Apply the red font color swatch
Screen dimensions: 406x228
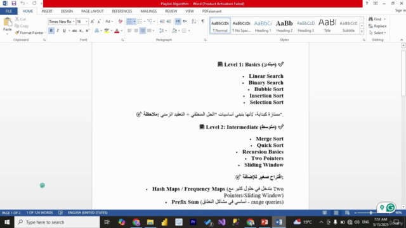click(x=117, y=30)
